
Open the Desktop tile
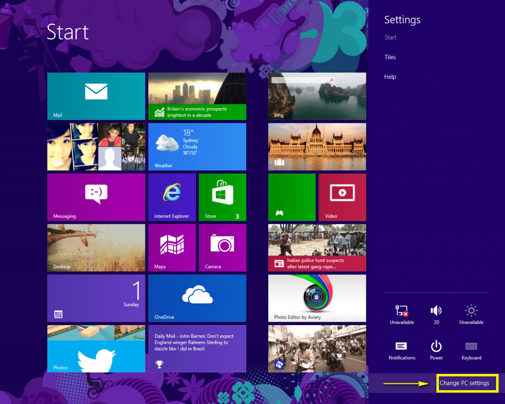point(96,248)
